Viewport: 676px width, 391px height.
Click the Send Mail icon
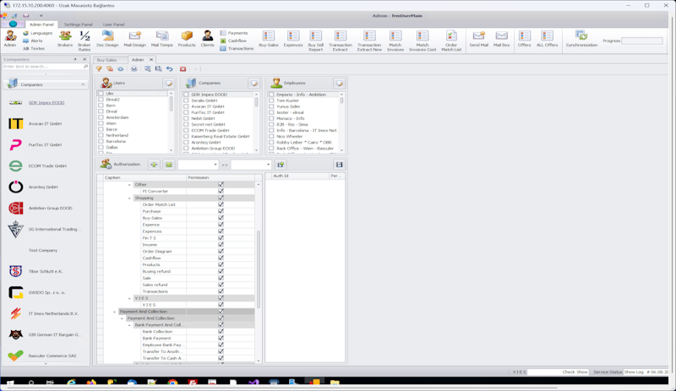[x=478, y=38]
